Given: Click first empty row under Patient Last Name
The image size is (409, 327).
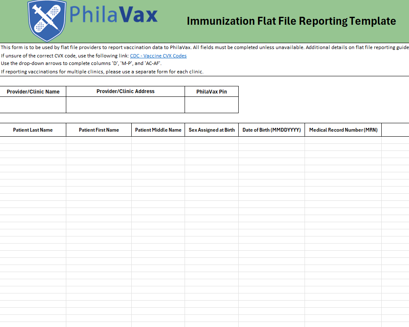Looking at the screenshot, I should (33, 140).
